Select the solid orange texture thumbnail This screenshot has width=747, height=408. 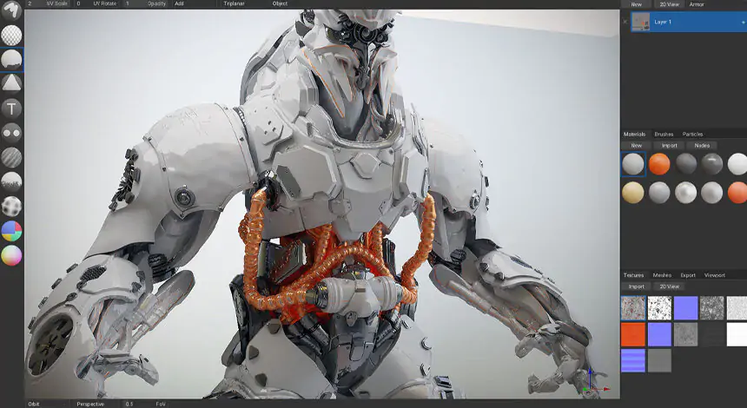633,335
